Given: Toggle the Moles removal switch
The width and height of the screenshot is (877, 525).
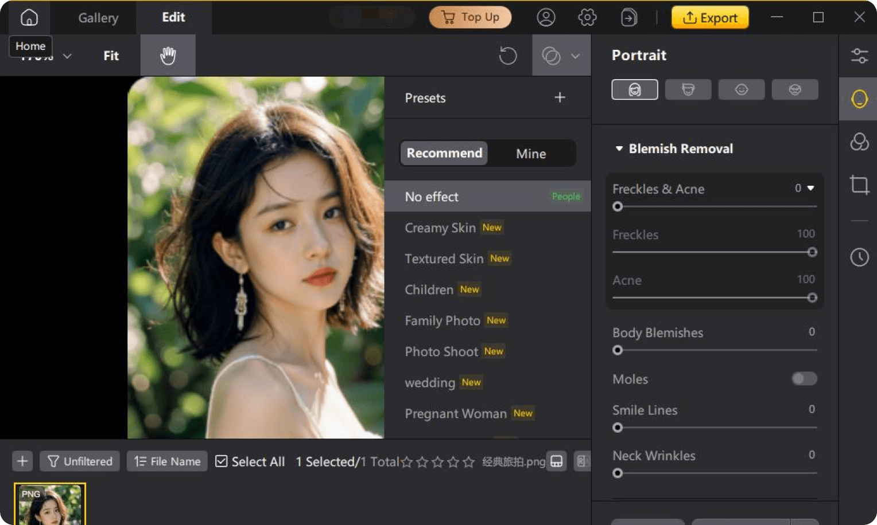Looking at the screenshot, I should coord(804,379).
